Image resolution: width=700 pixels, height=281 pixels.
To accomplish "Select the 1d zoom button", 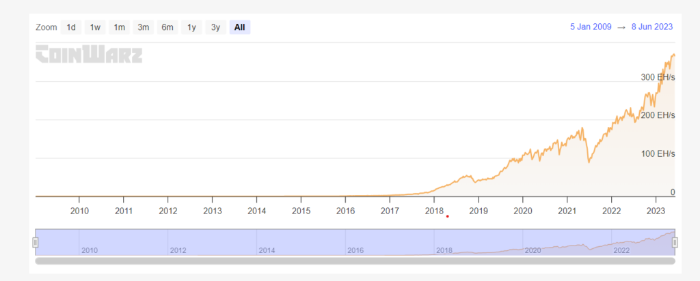I will 71,27.
